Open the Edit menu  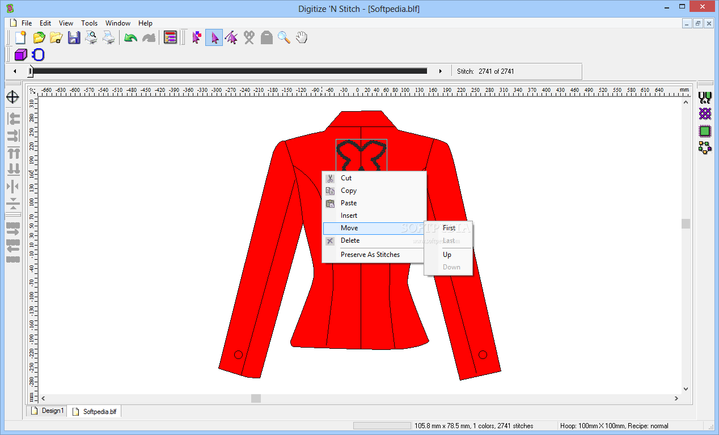[x=45, y=23]
